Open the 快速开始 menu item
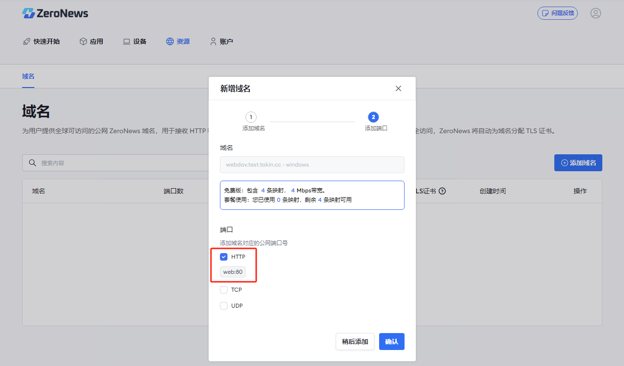The image size is (624, 366). click(x=41, y=41)
